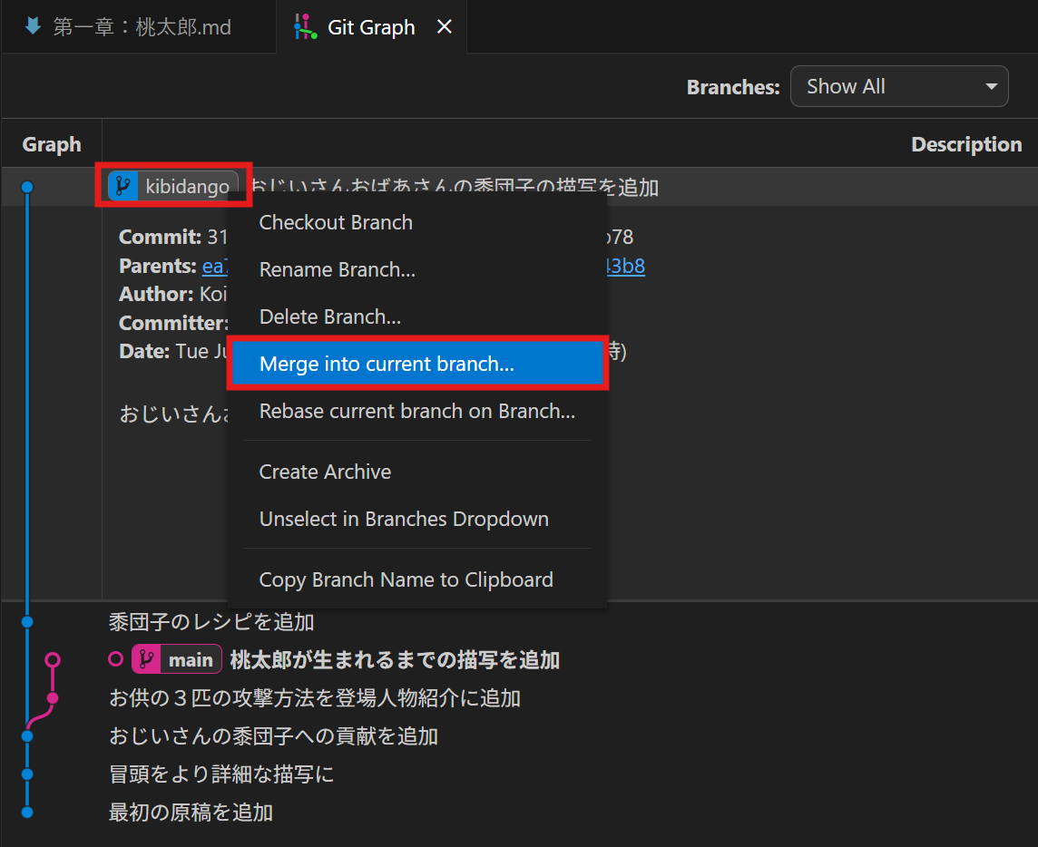This screenshot has height=847, width=1038.
Task: Click the open circle HEAD commit marker
Action: coord(115,659)
